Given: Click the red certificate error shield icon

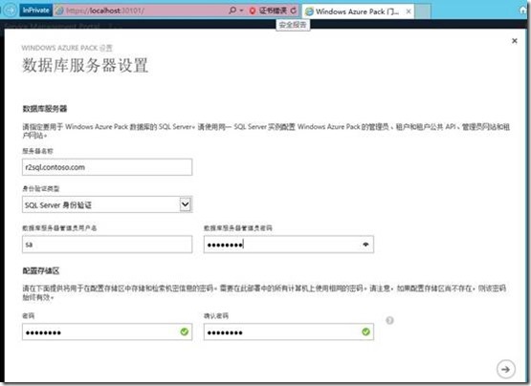Looking at the screenshot, I should [x=252, y=11].
